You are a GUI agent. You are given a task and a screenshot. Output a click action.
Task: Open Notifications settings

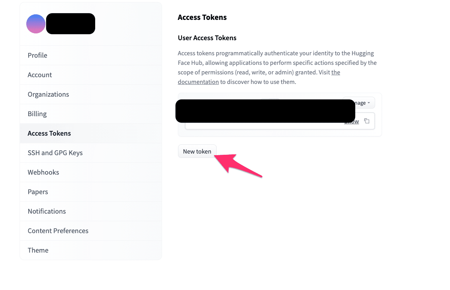click(91, 211)
